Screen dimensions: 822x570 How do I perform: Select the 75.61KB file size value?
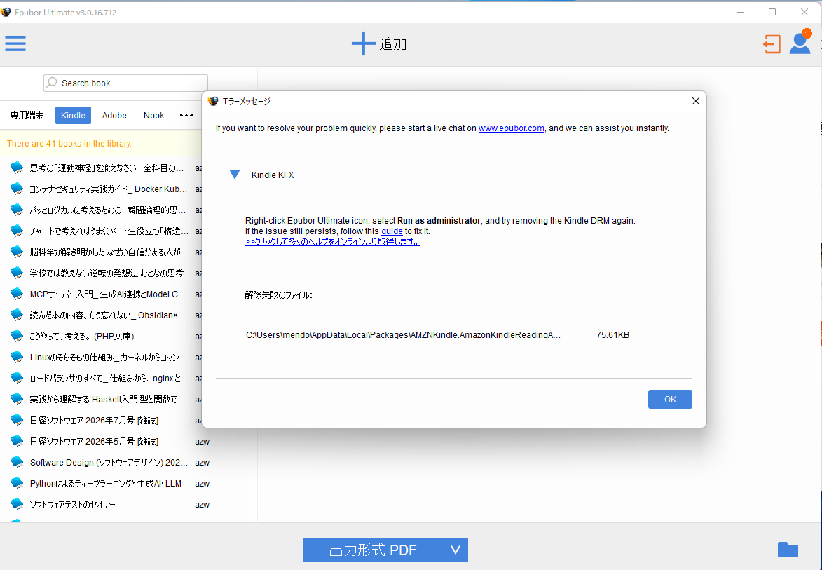click(x=612, y=334)
